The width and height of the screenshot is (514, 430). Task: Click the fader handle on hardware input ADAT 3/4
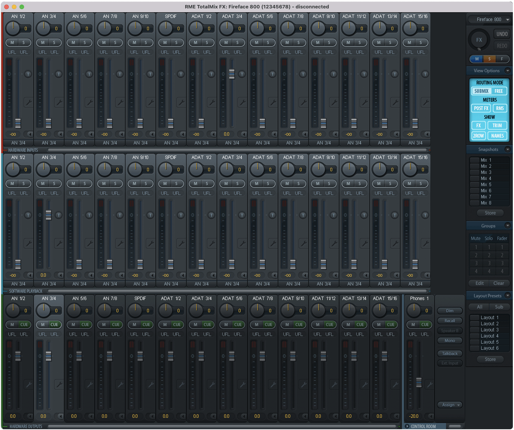click(x=232, y=74)
